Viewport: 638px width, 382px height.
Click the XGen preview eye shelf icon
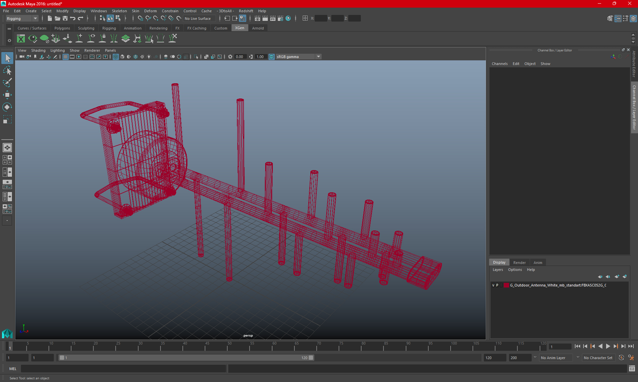pos(33,39)
